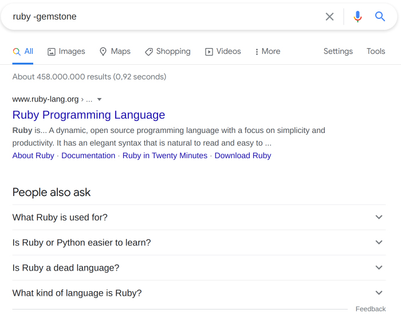Open the dropdown arrow next to www.ruby-lang.org
The image size is (401, 325).
tap(100, 99)
